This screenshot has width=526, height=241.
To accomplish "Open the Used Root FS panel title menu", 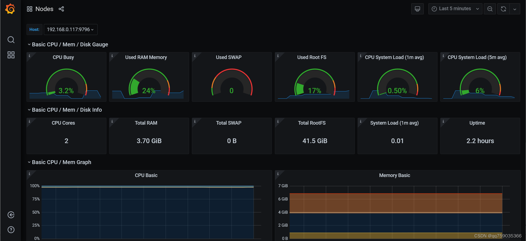I will click(312, 57).
